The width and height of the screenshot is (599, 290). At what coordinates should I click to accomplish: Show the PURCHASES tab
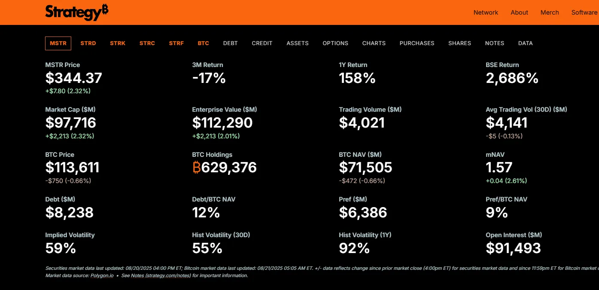(x=417, y=43)
